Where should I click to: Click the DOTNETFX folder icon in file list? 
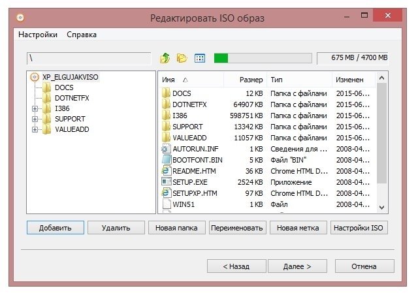(x=166, y=104)
